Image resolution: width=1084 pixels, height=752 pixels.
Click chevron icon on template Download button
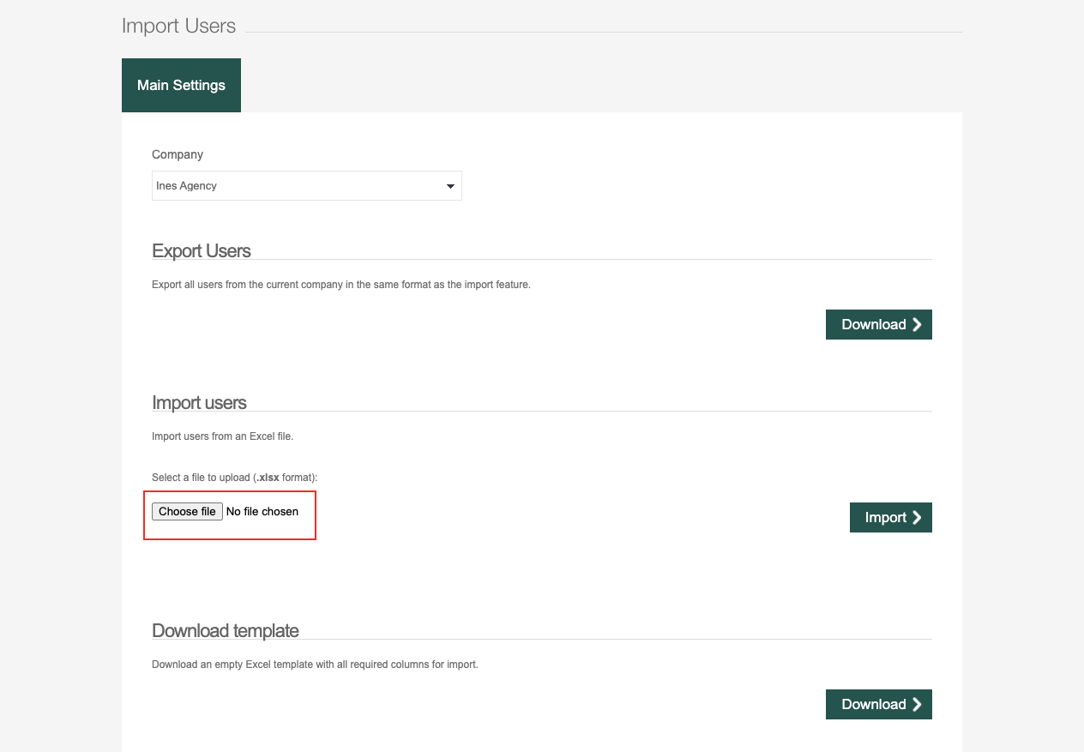click(x=918, y=704)
